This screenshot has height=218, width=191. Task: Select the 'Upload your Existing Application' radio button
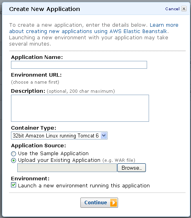tap(13, 161)
